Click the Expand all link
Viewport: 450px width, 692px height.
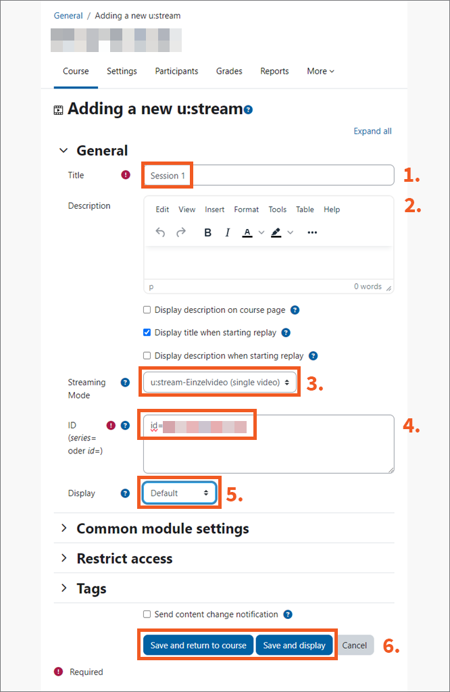pyautogui.click(x=372, y=131)
